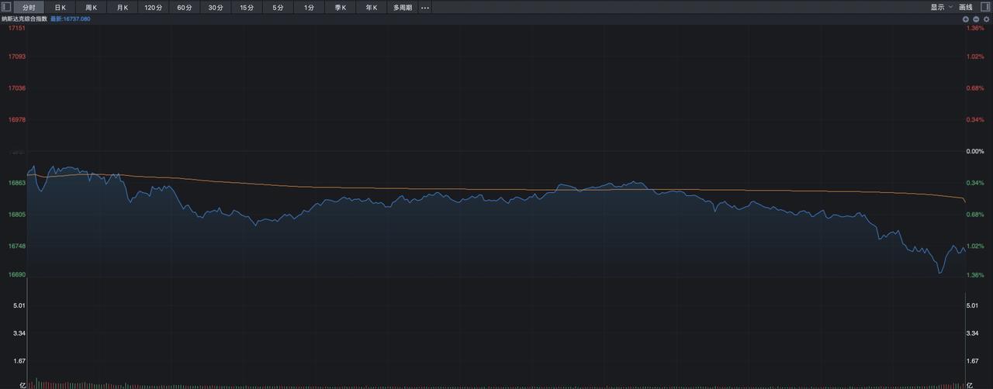Viewport: 993px width, 389px height.
Task: Click the left 3.34 volume axis label
Action: coord(19,333)
